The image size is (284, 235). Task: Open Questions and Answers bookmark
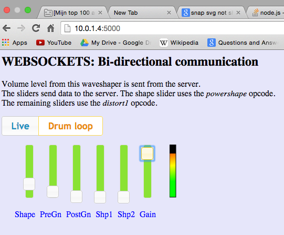243,43
